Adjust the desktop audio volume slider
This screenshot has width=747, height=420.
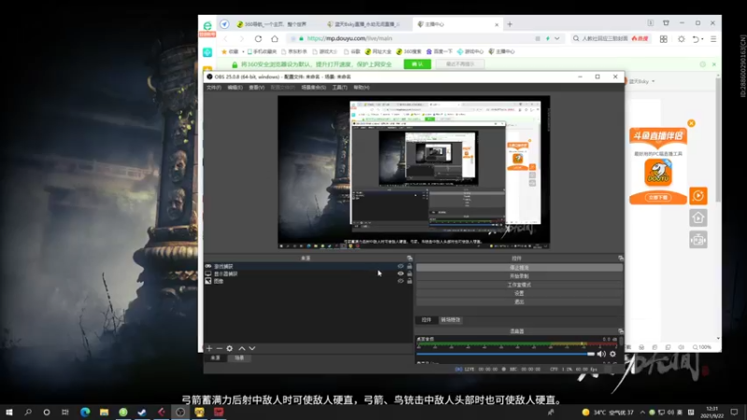(x=505, y=354)
